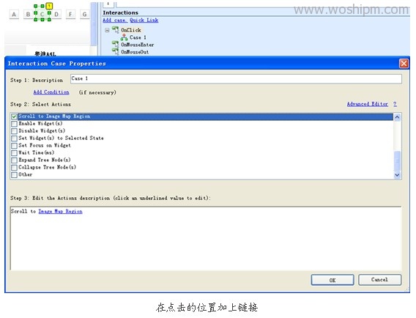
Task: Check the Enable Widget(s) action
Action: click(x=14, y=124)
